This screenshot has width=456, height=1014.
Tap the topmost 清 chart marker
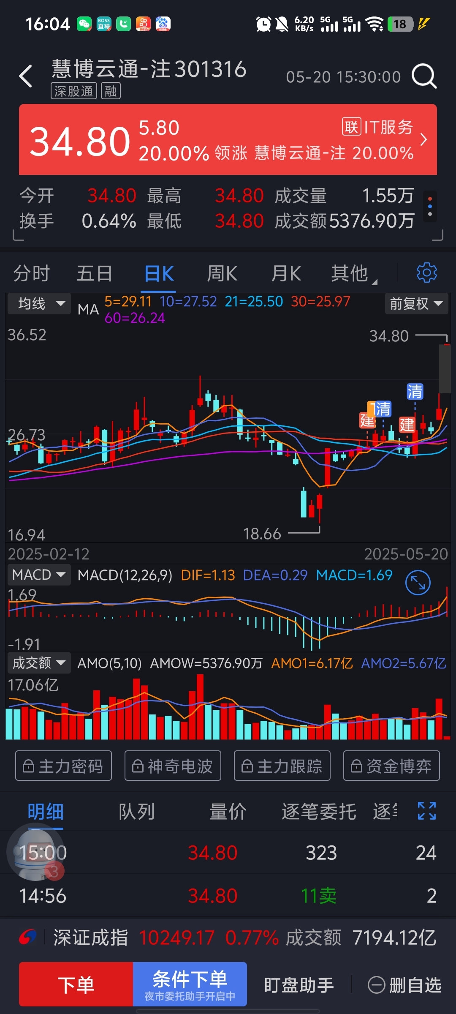[x=415, y=392]
